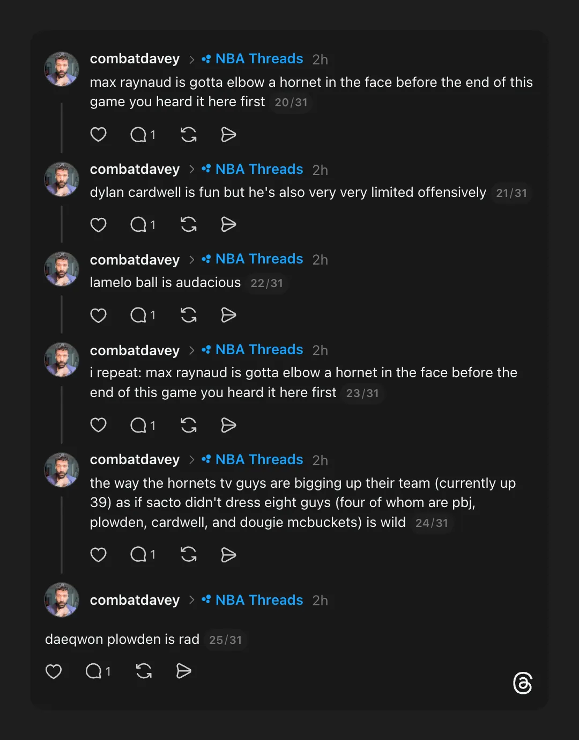
Task: Click the 25/31 thread counter badge
Action: coord(225,640)
